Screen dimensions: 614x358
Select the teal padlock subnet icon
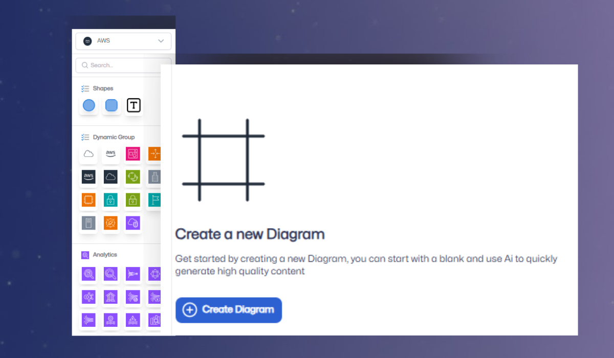tap(111, 200)
